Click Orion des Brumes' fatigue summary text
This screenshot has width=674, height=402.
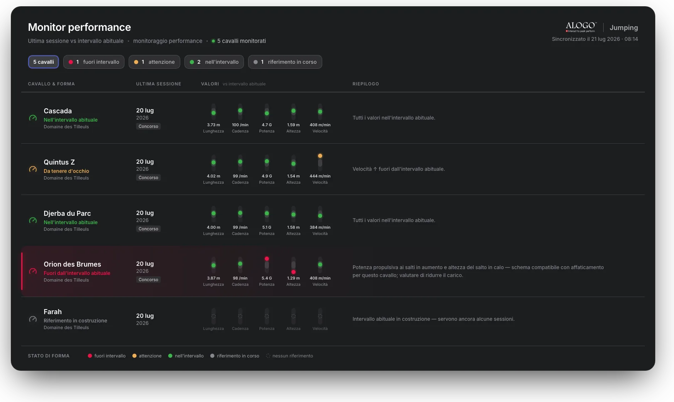(478, 271)
